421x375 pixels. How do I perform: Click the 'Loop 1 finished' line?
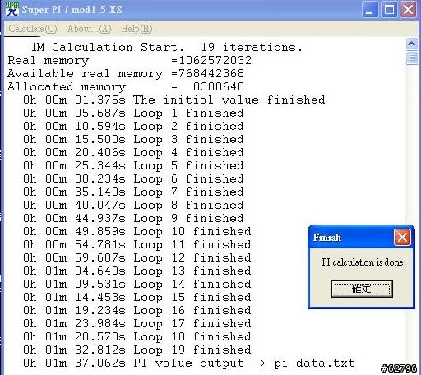click(133, 113)
